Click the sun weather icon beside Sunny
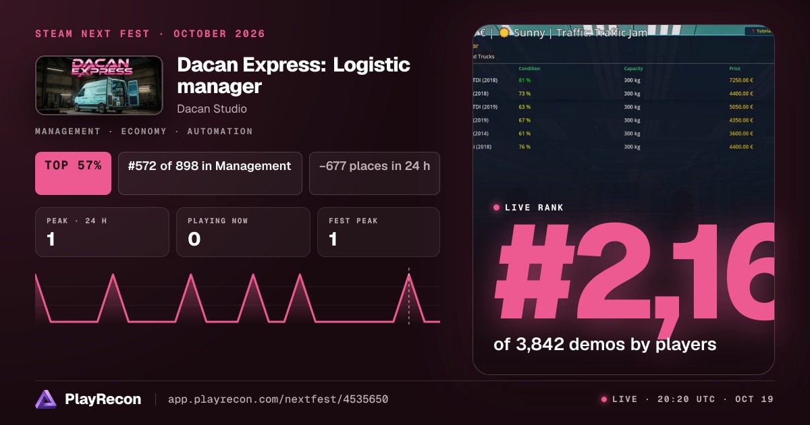Viewport: 810px width, 425px height. pyautogui.click(x=504, y=32)
